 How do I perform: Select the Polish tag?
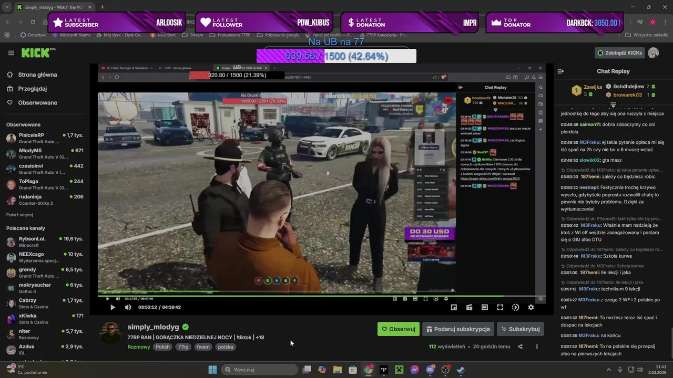click(162, 347)
